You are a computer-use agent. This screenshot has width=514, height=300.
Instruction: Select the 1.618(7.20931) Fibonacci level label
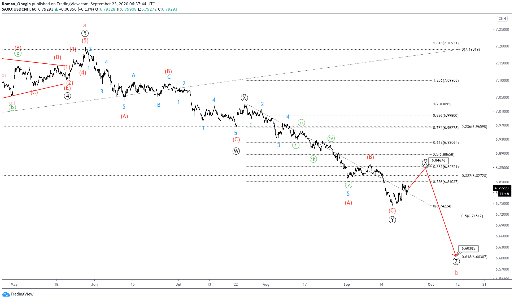click(446, 43)
